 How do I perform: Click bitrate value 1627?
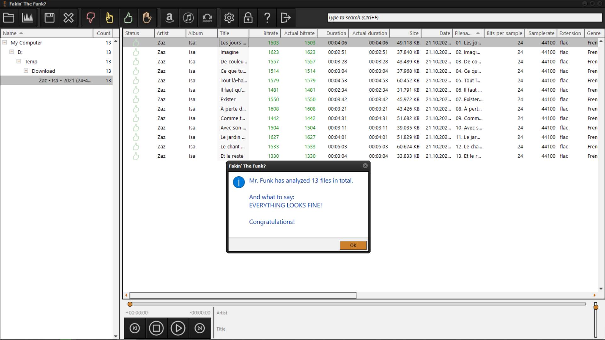click(x=273, y=137)
